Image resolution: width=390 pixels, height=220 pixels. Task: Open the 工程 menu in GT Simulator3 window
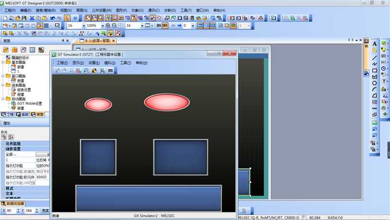(x=62, y=62)
